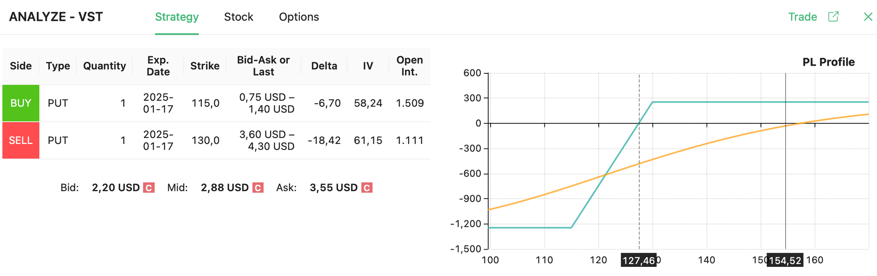Select the Strategy tab

click(x=177, y=17)
